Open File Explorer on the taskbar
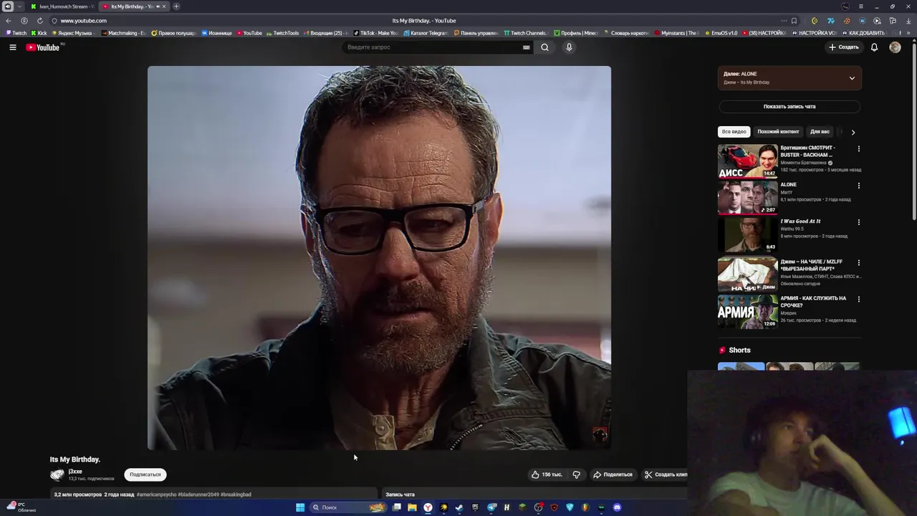Viewport: 917px width, 516px height. tap(412, 507)
